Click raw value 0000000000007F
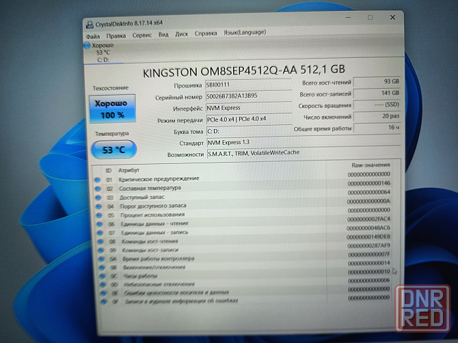This screenshot has width=458, height=343. pos(369,255)
